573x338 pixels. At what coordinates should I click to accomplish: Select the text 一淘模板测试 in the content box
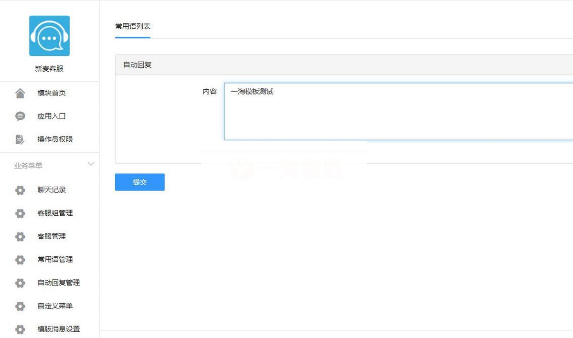[x=252, y=91]
